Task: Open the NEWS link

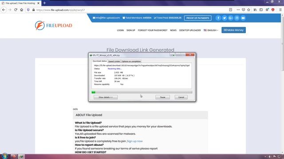Action: click(x=173, y=30)
